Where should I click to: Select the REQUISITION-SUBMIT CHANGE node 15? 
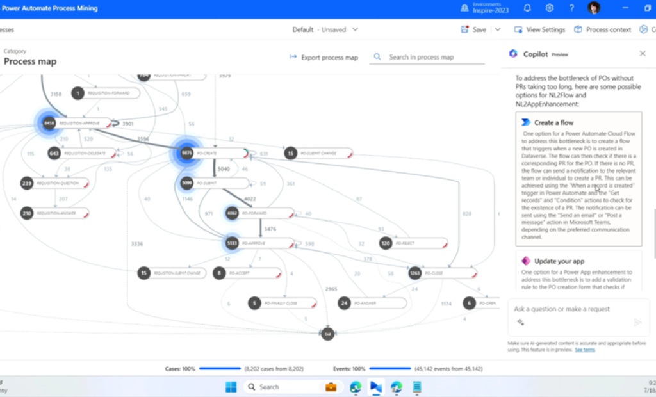(x=172, y=273)
